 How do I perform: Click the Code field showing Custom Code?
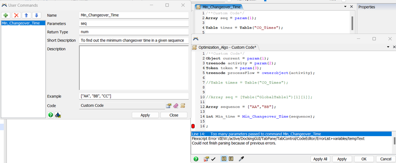pyautogui.click(x=122, y=106)
